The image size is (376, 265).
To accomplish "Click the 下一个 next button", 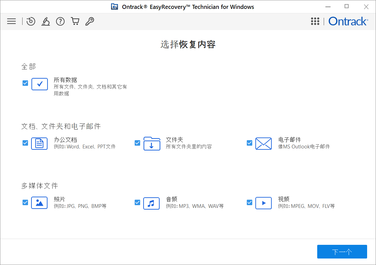I will pos(342,252).
